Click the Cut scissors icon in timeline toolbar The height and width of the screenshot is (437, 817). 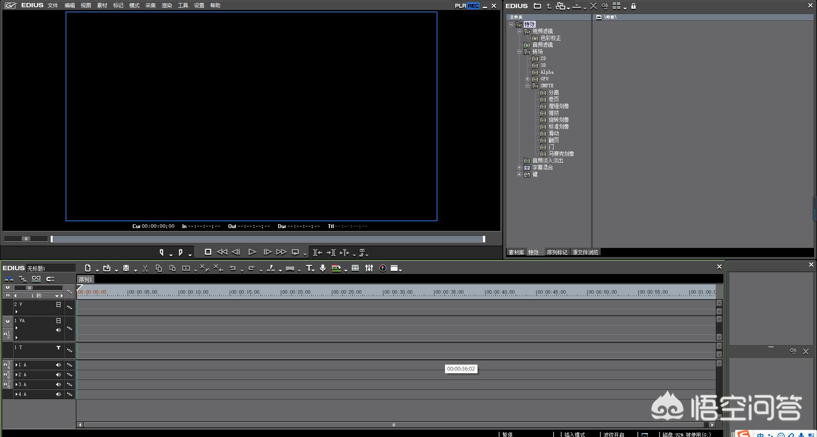coord(145,268)
